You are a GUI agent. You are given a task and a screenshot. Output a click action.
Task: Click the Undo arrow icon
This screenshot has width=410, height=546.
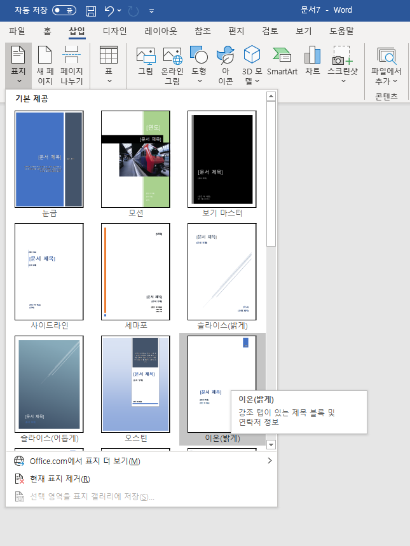pos(109,11)
